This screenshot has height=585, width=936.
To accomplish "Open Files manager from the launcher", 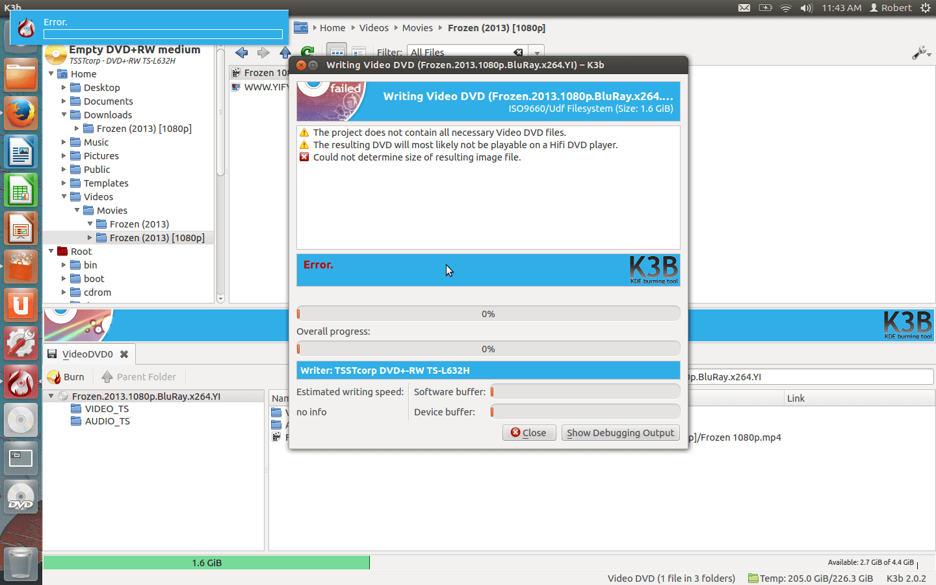I will (x=21, y=75).
